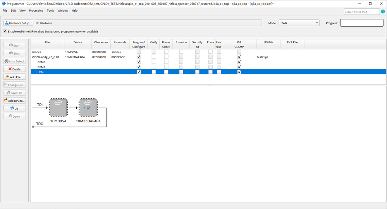Open the Processing menu
387x209 pixels.
tap(36, 10)
